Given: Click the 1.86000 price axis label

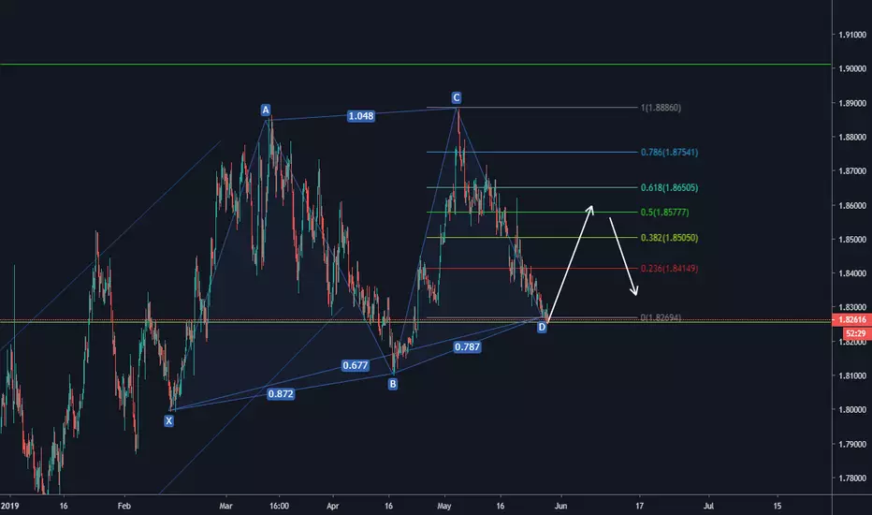Looking at the screenshot, I should [x=852, y=205].
